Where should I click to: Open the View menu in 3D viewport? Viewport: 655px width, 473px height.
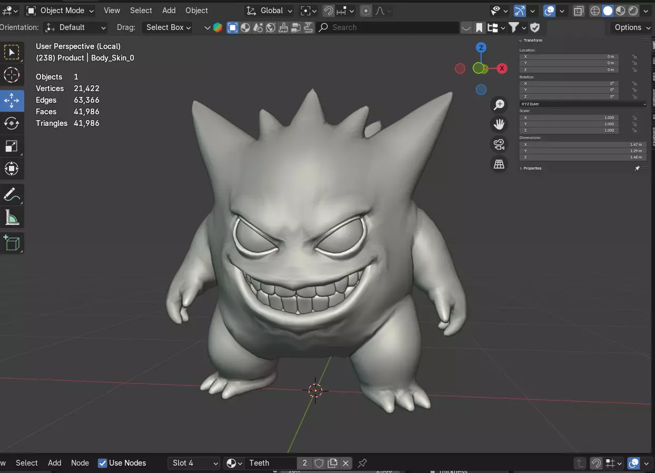point(112,11)
